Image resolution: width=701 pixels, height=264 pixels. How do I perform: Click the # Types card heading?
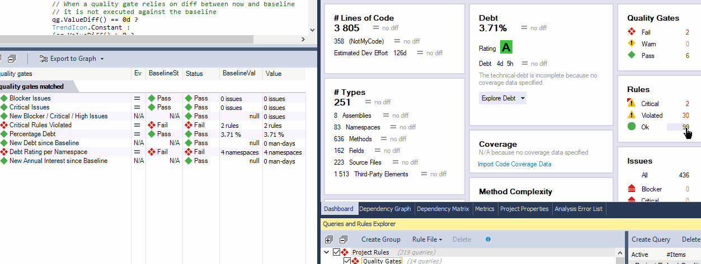[350, 92]
